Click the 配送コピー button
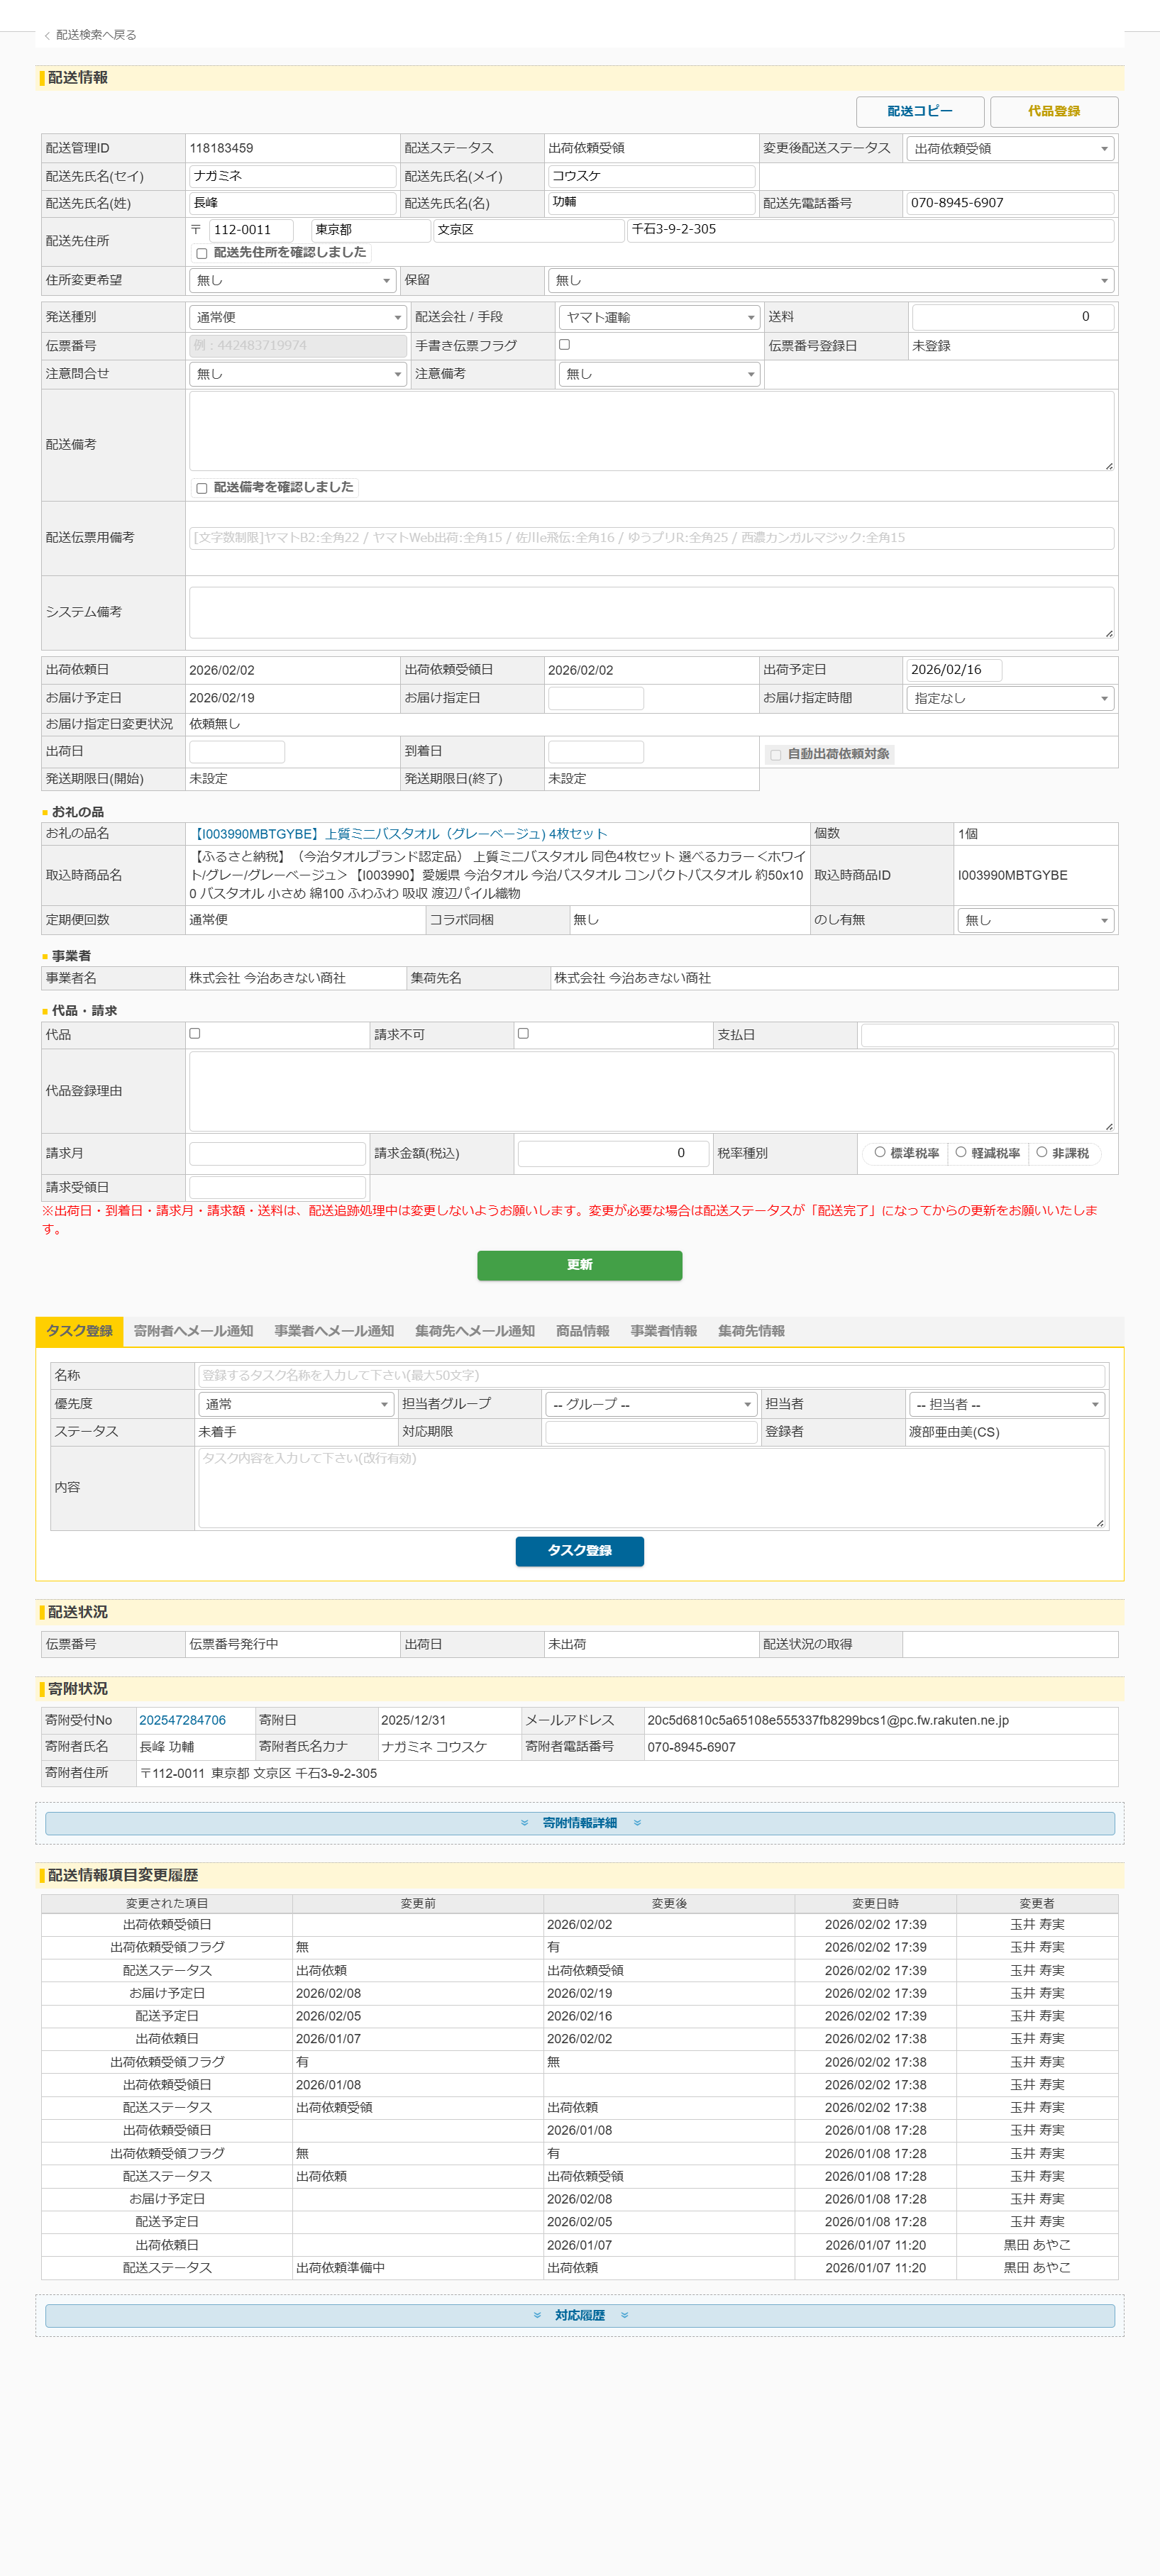 pyautogui.click(x=920, y=111)
